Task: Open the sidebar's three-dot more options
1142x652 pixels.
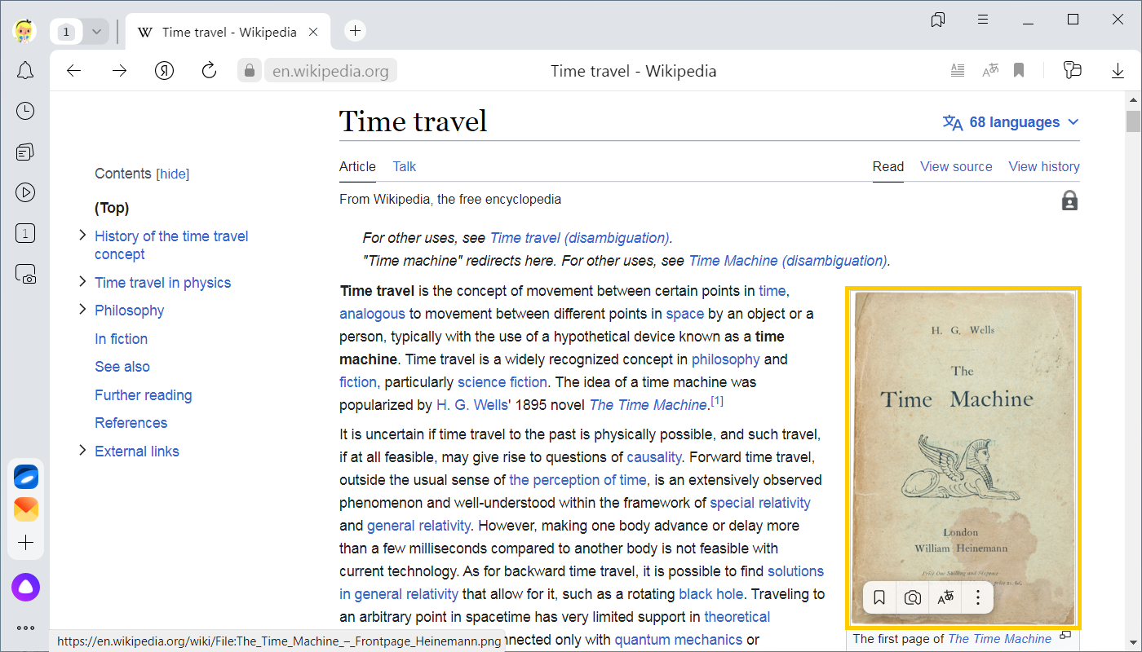Action: point(25,628)
